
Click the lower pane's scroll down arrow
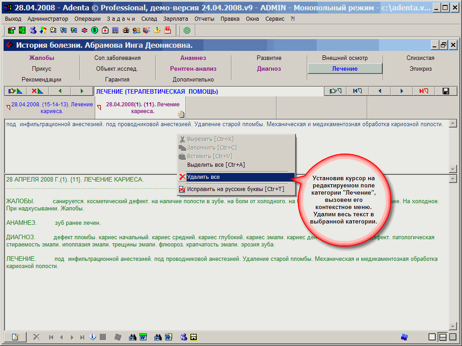pos(453,326)
